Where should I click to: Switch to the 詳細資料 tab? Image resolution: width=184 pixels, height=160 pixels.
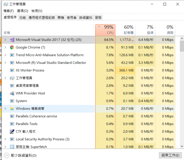(86, 18)
